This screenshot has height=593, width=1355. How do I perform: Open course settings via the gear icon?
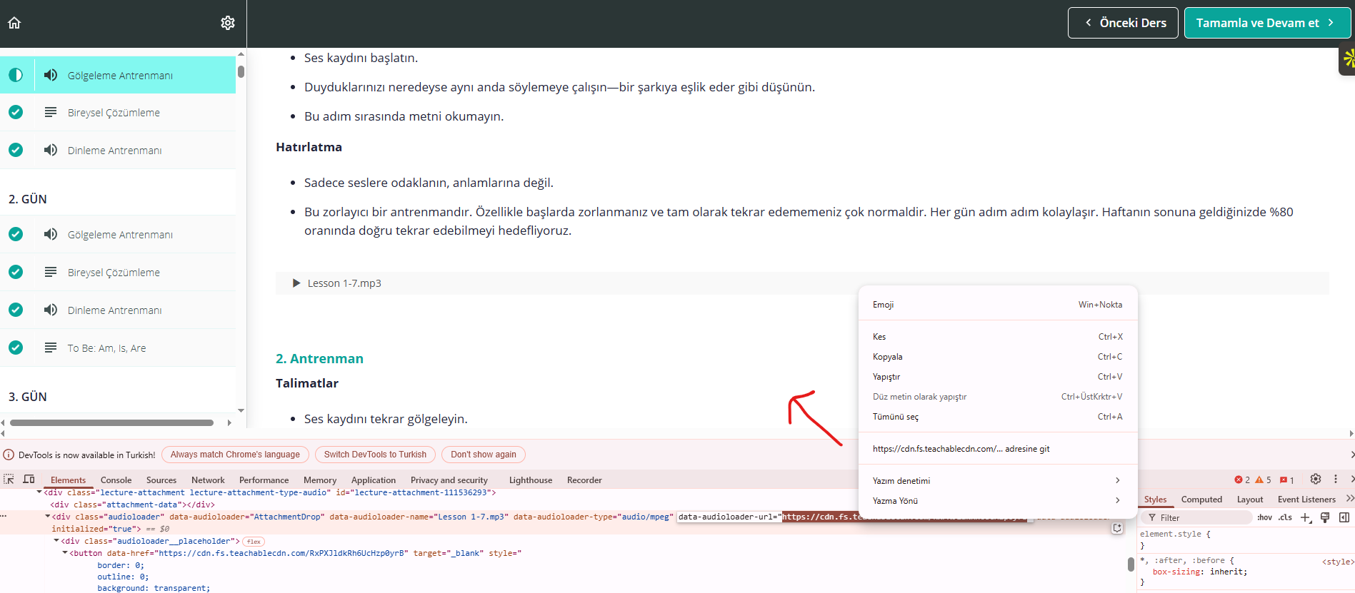pyautogui.click(x=228, y=23)
